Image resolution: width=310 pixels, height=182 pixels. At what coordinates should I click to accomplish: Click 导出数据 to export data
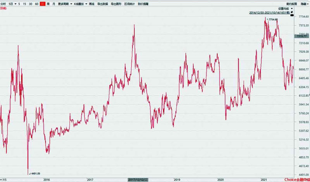click(x=103, y=3)
